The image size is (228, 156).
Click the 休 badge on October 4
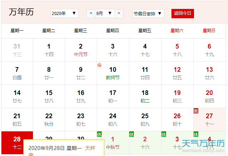196,134
